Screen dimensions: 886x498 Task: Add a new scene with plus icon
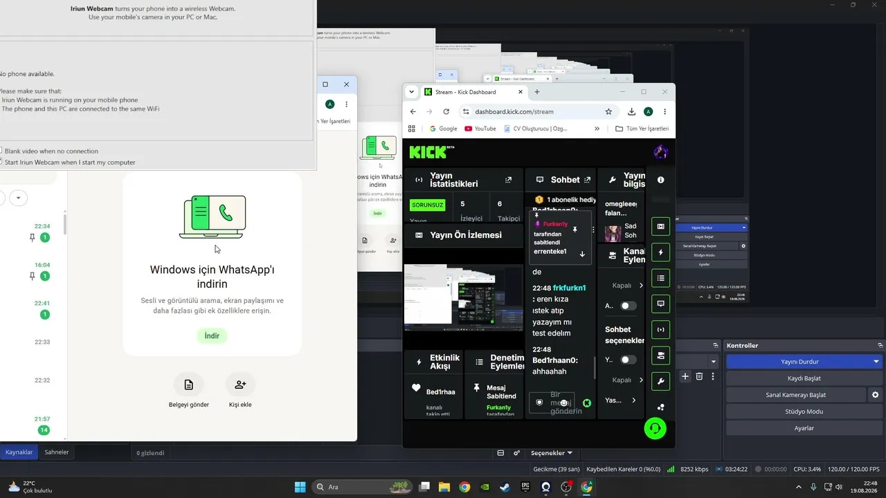pyautogui.click(x=685, y=376)
